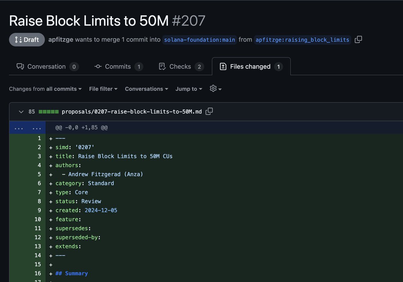Screen dimensions: 403x282
Task: Open the File filter dropdown
Action: click(103, 89)
